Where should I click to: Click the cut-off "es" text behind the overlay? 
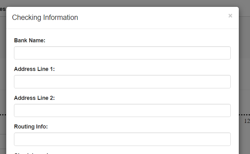(x=3, y=9)
